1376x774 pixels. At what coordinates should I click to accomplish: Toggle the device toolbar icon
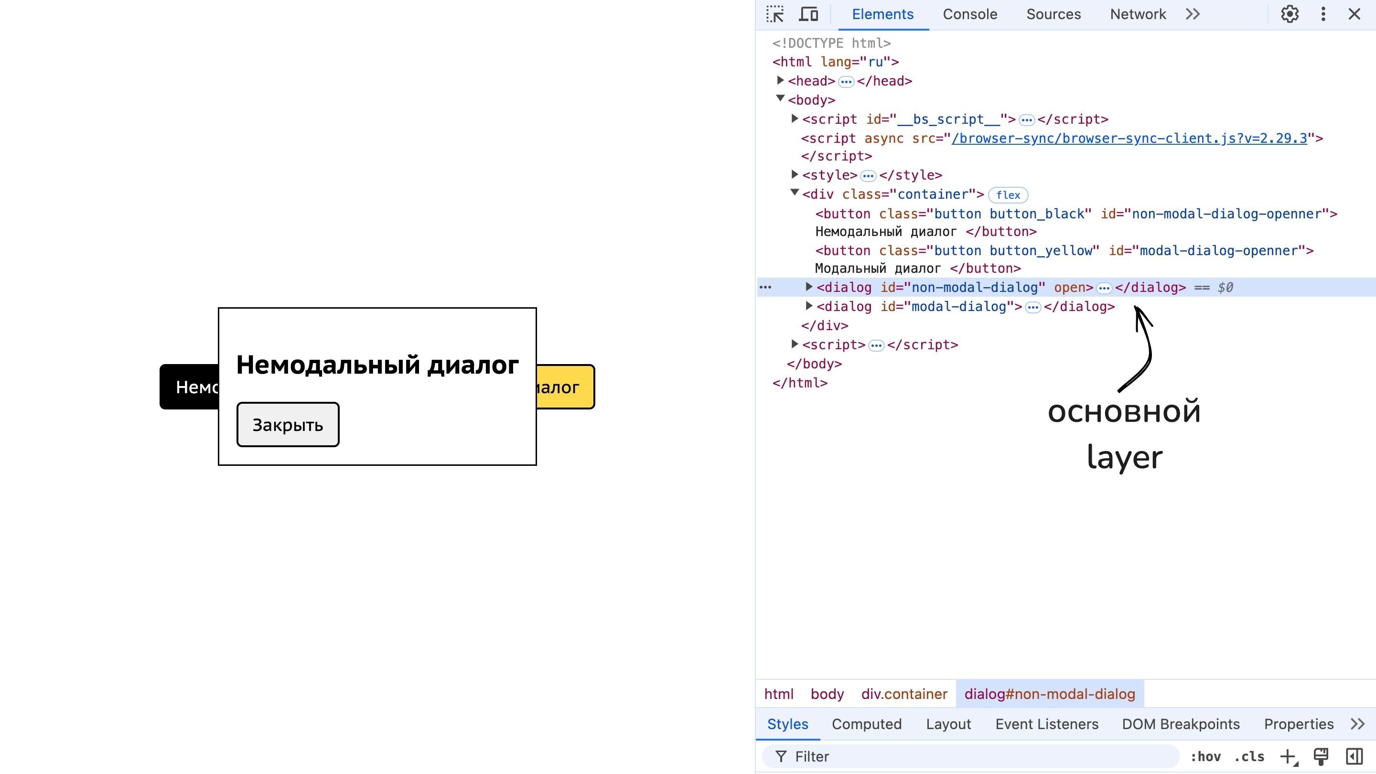(x=808, y=14)
